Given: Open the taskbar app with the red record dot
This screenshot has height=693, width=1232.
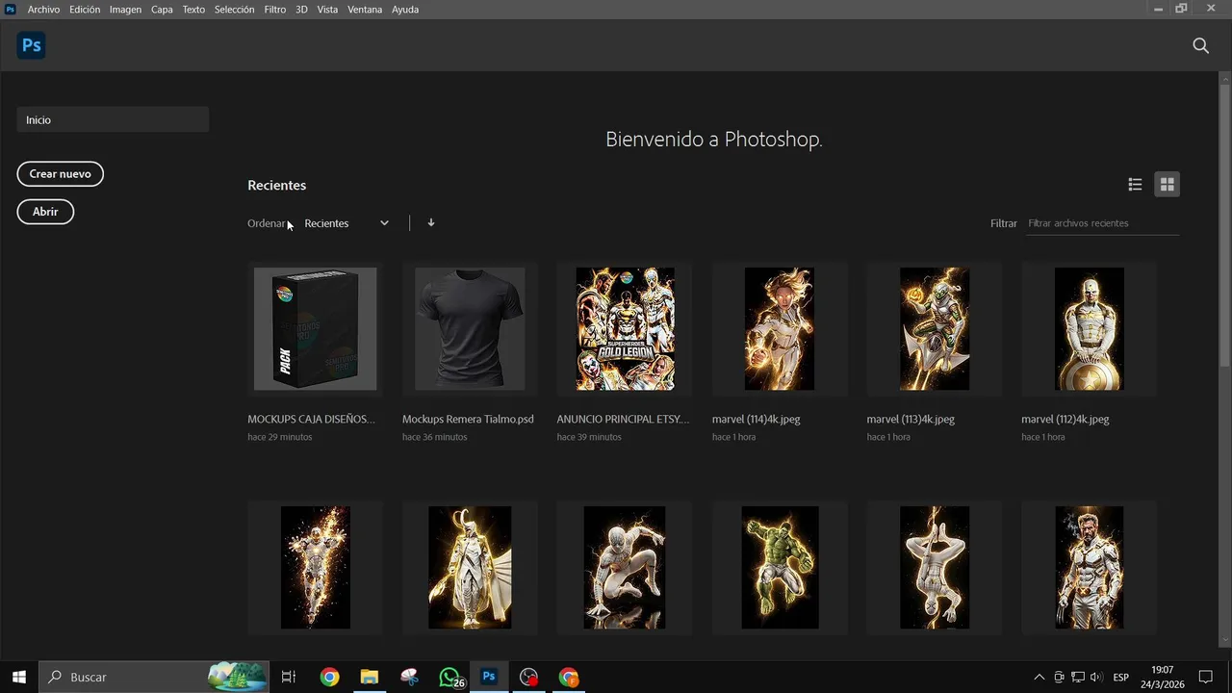Looking at the screenshot, I should pyautogui.click(x=528, y=677).
